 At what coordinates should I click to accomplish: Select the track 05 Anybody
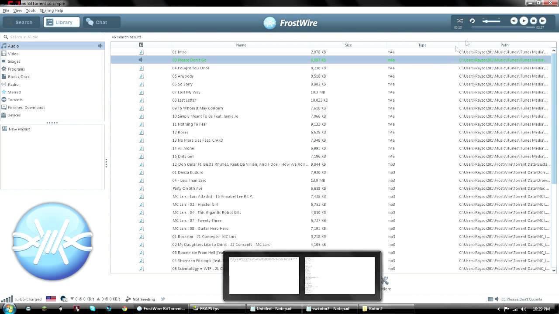(x=331, y=76)
